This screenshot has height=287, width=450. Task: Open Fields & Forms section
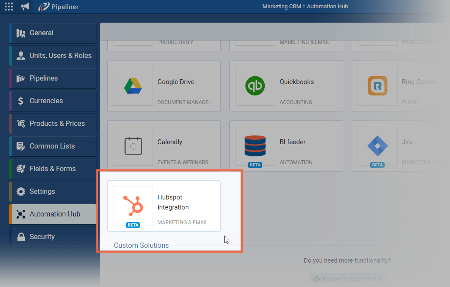click(x=53, y=169)
